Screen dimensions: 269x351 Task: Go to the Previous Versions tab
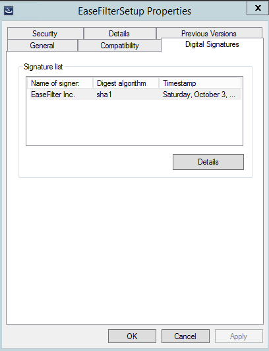209,33
